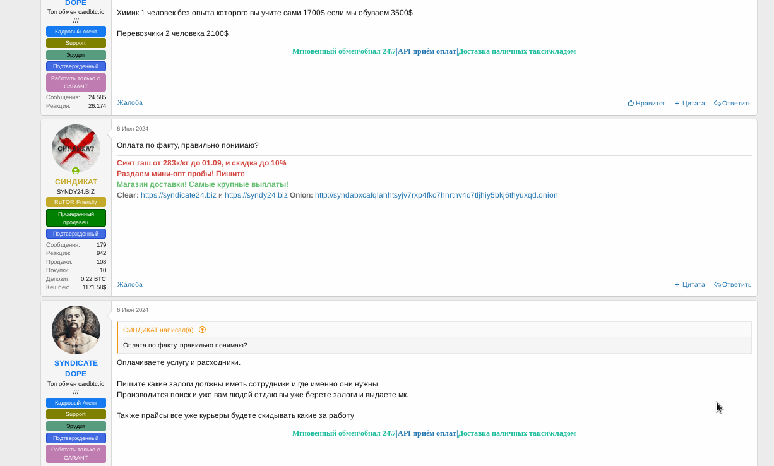This screenshot has height=466, width=774.
Task: Click the thumbs-up Нравится icon on first post
Action: pos(631,103)
